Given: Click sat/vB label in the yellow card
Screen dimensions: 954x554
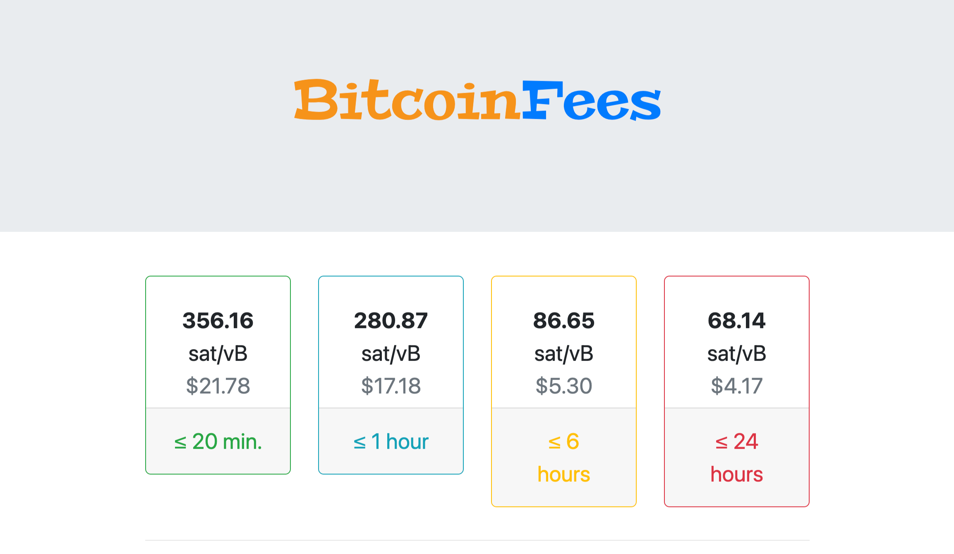Looking at the screenshot, I should point(564,354).
